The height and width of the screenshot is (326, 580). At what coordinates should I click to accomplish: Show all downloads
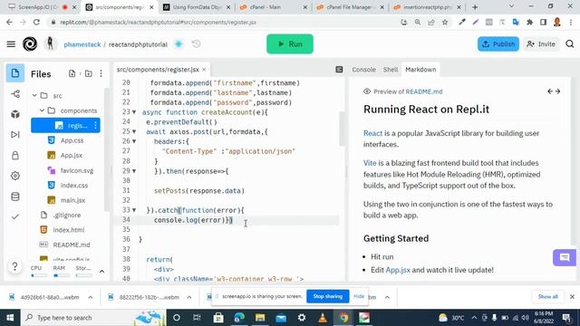pyautogui.click(x=547, y=297)
